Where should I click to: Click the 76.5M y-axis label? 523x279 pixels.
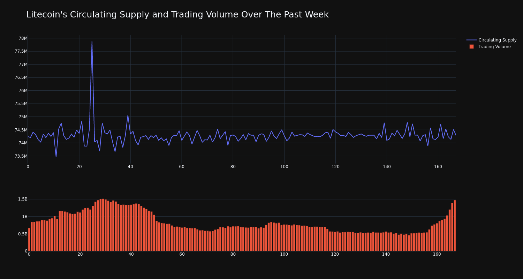click(x=21, y=77)
